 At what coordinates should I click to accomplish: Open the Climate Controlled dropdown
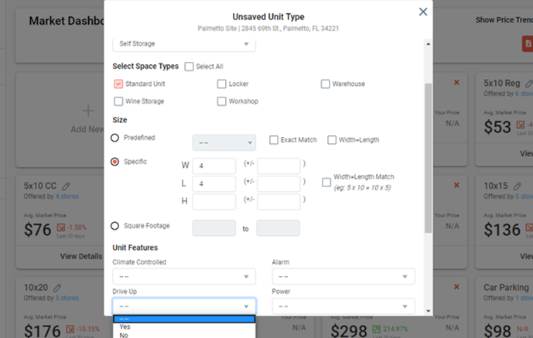(x=184, y=277)
